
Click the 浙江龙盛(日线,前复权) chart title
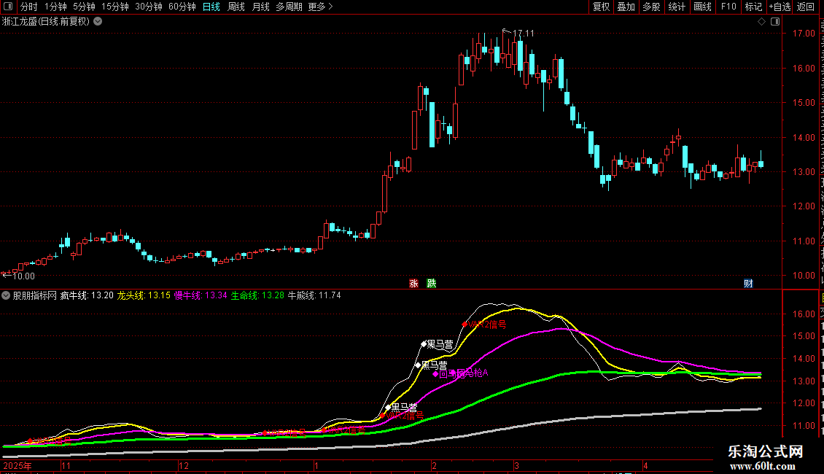(x=46, y=22)
